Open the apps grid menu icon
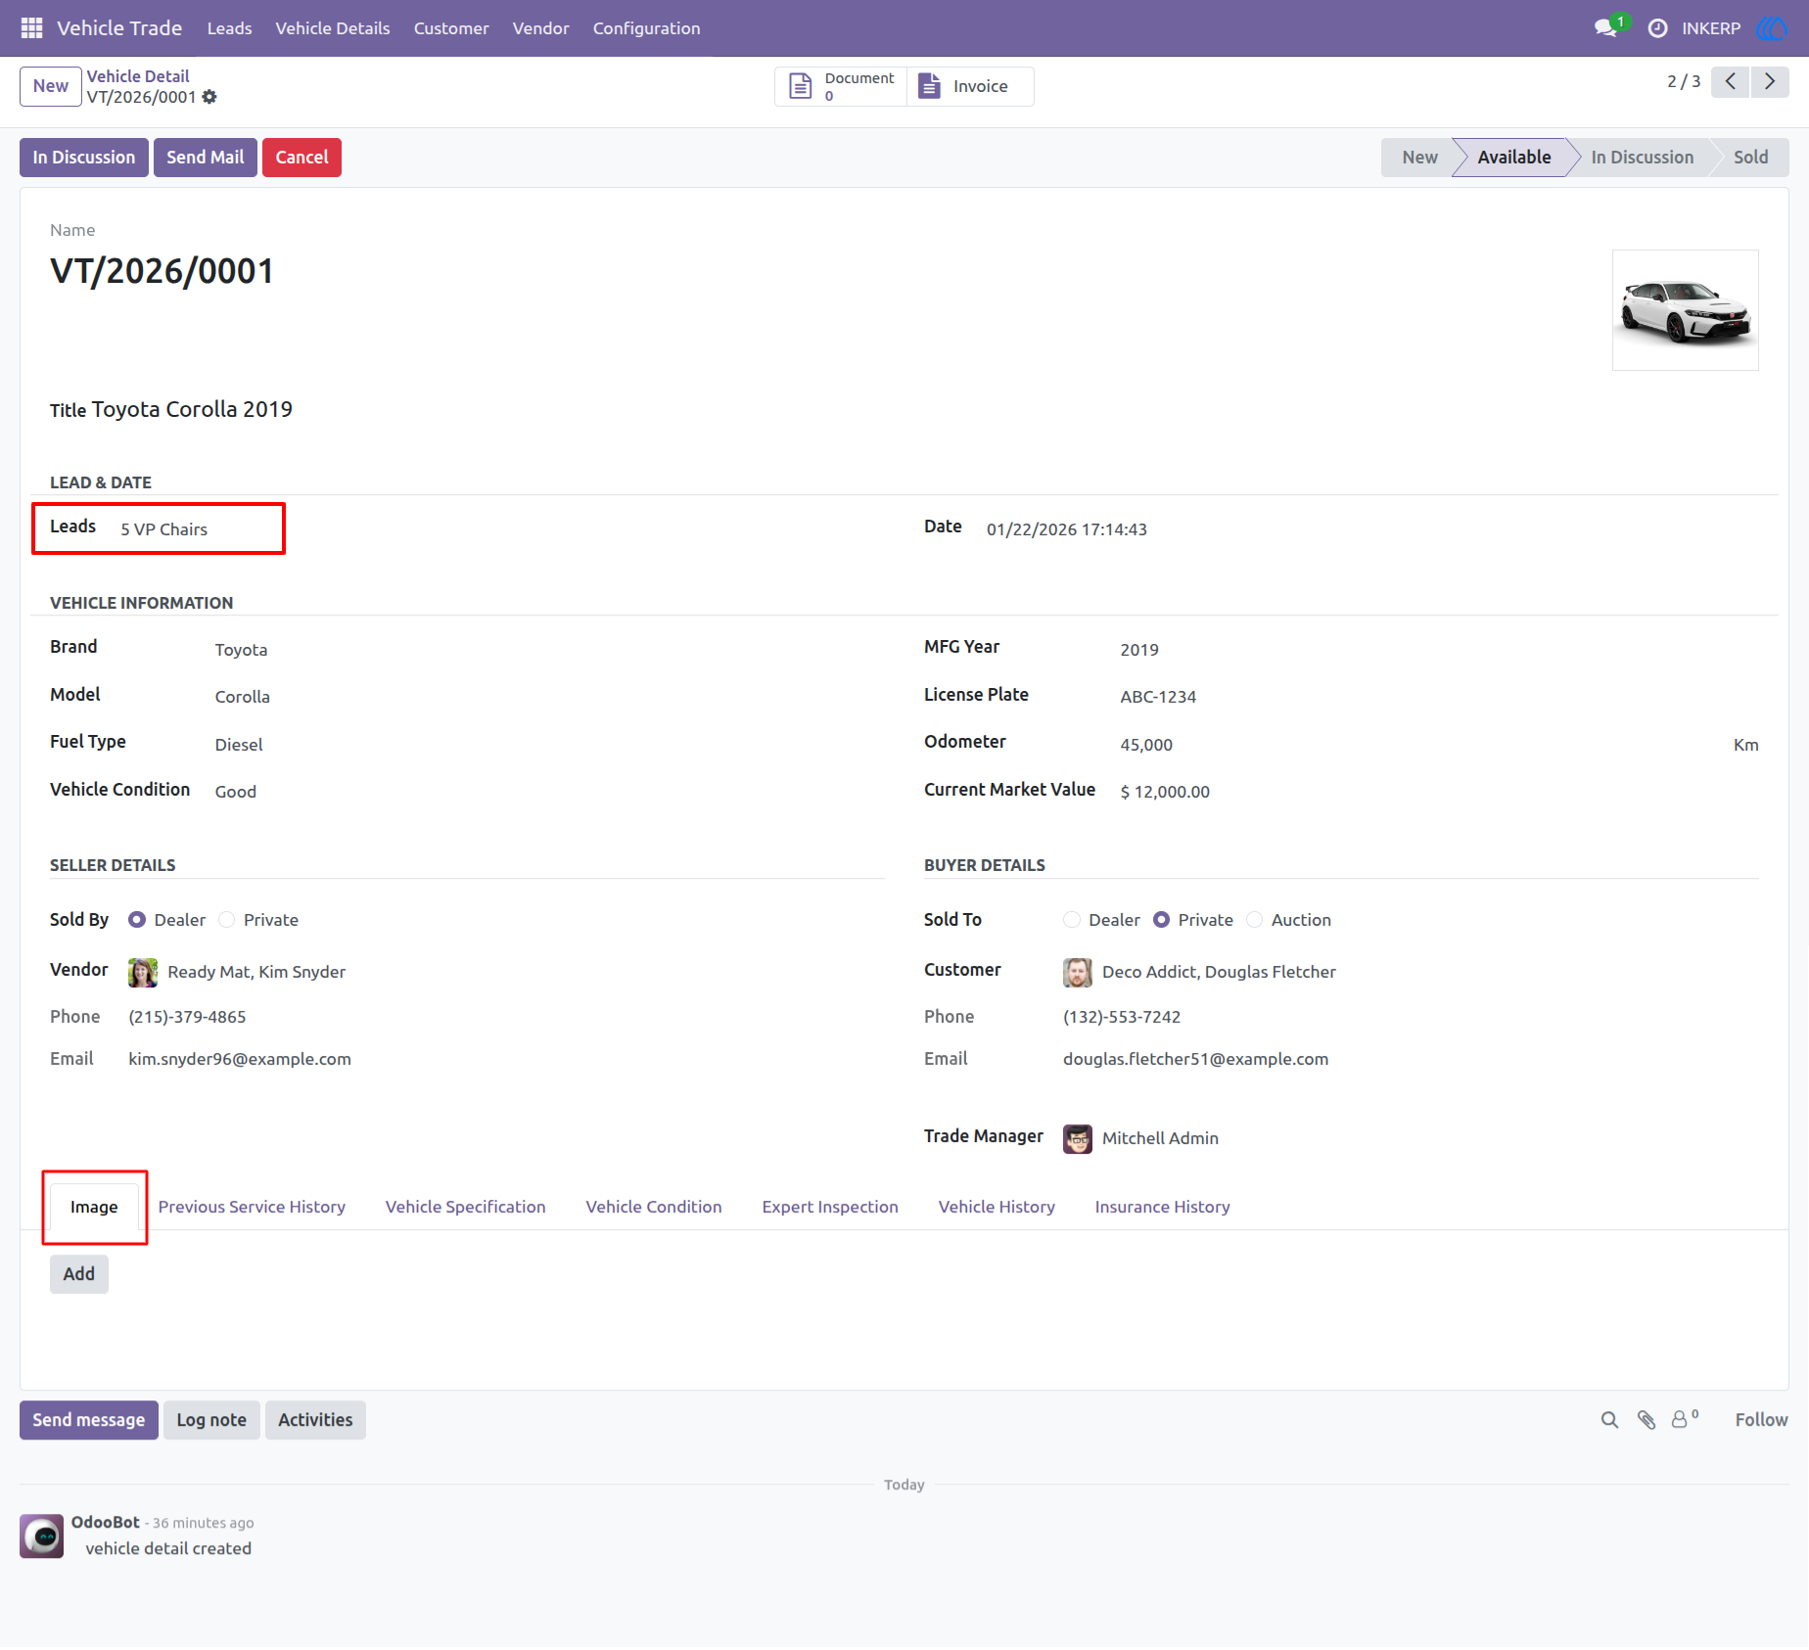This screenshot has height=1650, width=1809. (31, 28)
